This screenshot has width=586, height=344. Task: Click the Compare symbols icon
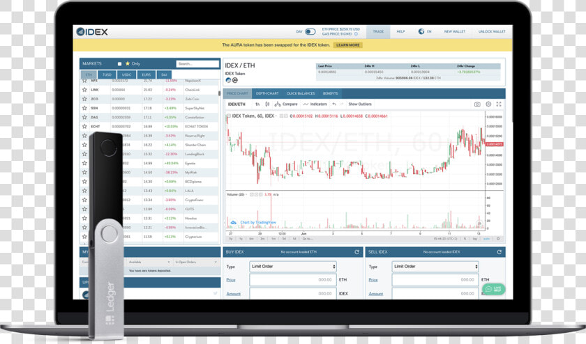click(x=278, y=104)
